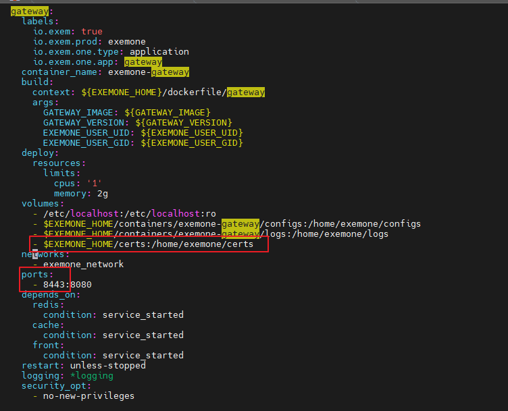Click the redis dependency key
The image size is (508, 411).
coord(46,305)
